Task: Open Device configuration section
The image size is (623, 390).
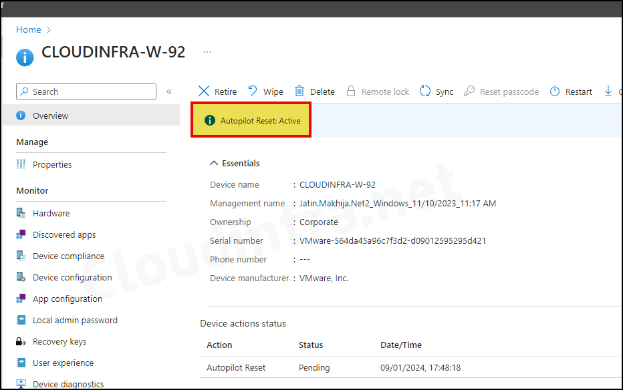Action: pyautogui.click(x=72, y=277)
